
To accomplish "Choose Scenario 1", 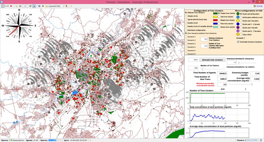I will coord(186,37).
